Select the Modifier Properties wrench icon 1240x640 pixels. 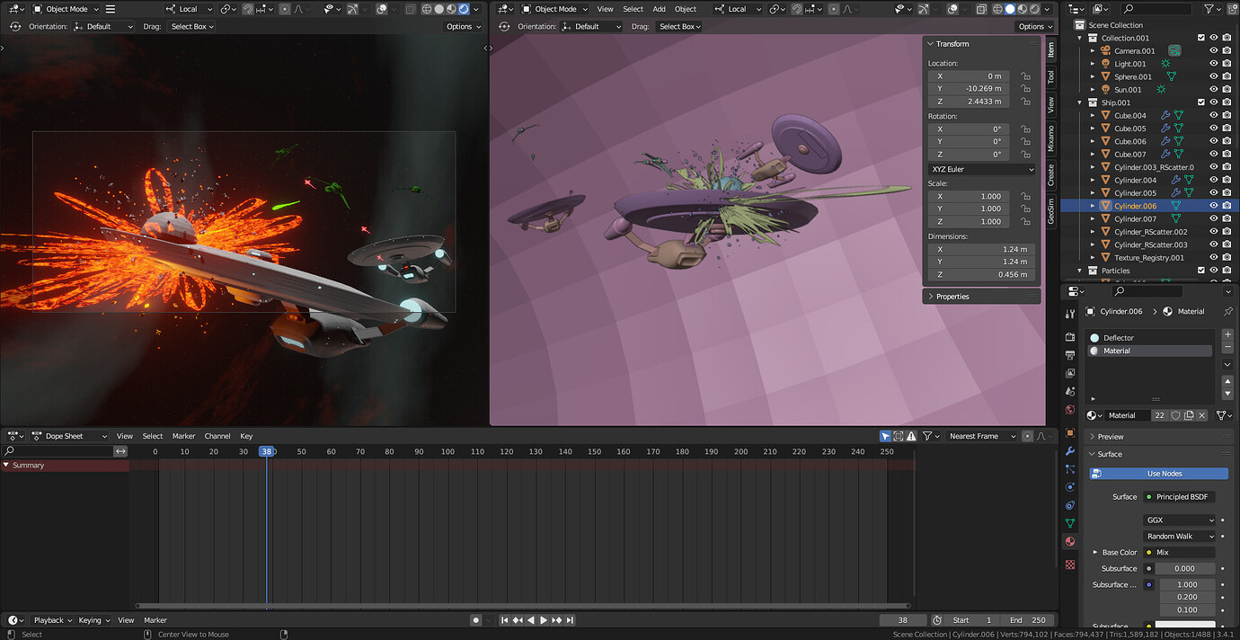(x=1068, y=452)
